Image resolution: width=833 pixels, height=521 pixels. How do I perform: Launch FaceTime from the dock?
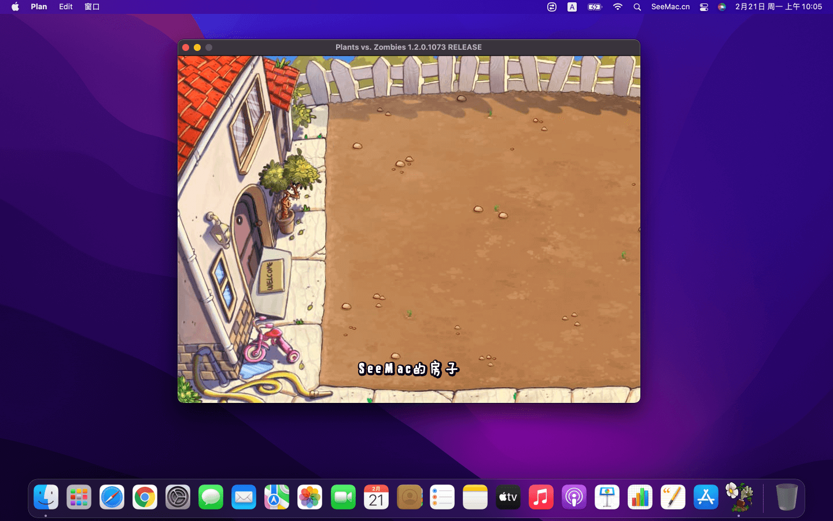click(x=343, y=497)
